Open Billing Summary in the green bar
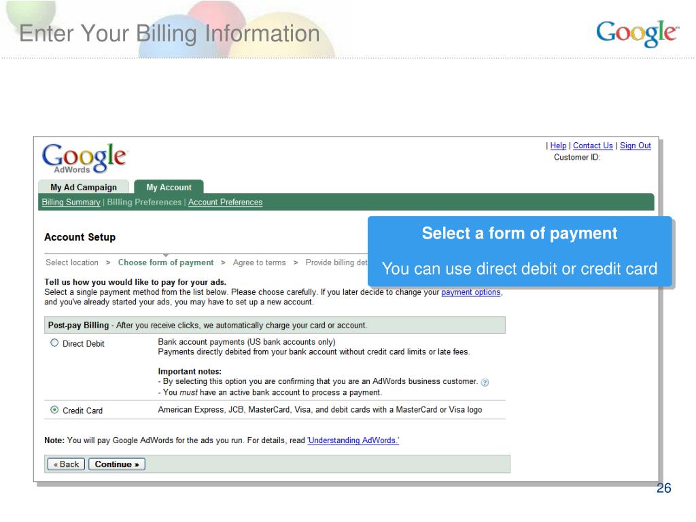 coord(71,202)
